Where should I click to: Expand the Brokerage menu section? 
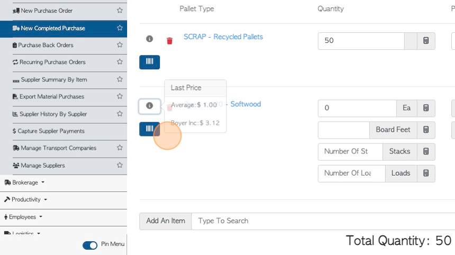click(25, 183)
